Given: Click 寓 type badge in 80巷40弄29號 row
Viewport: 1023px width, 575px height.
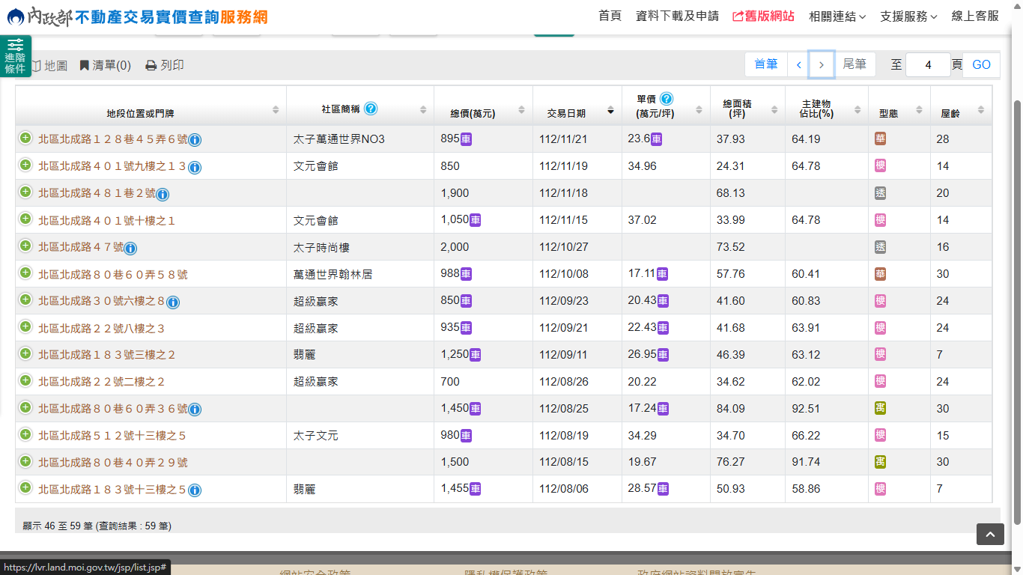Looking at the screenshot, I should coord(881,462).
